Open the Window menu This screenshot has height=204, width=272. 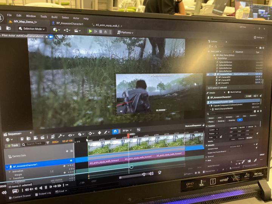tap(31, 16)
